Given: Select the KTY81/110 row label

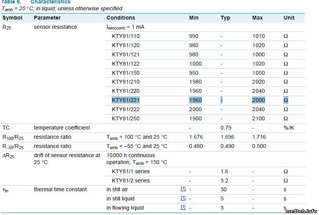Looking at the screenshot, I should click(x=126, y=36).
